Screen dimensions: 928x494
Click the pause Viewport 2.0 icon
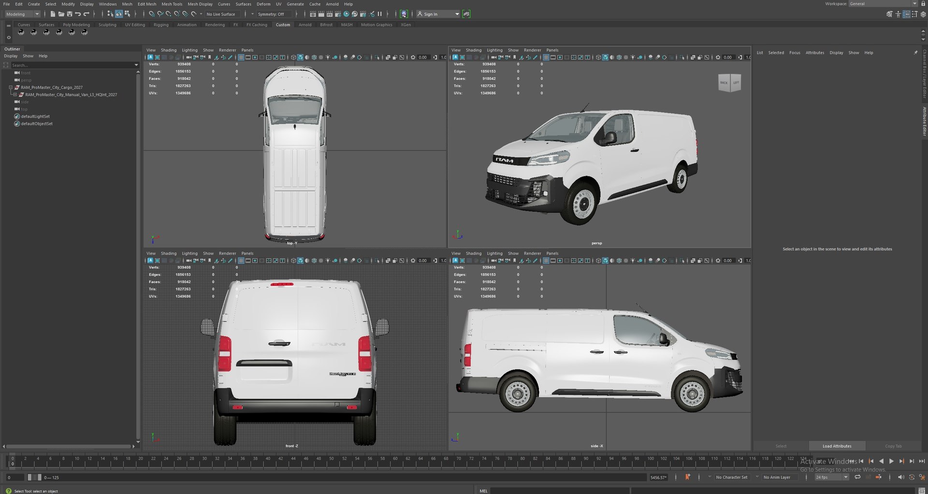tap(379, 14)
